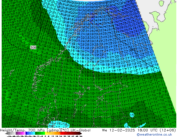178x137 pixels.
Task: Click the -54 value on the legend scale
Action: point(8,136)
